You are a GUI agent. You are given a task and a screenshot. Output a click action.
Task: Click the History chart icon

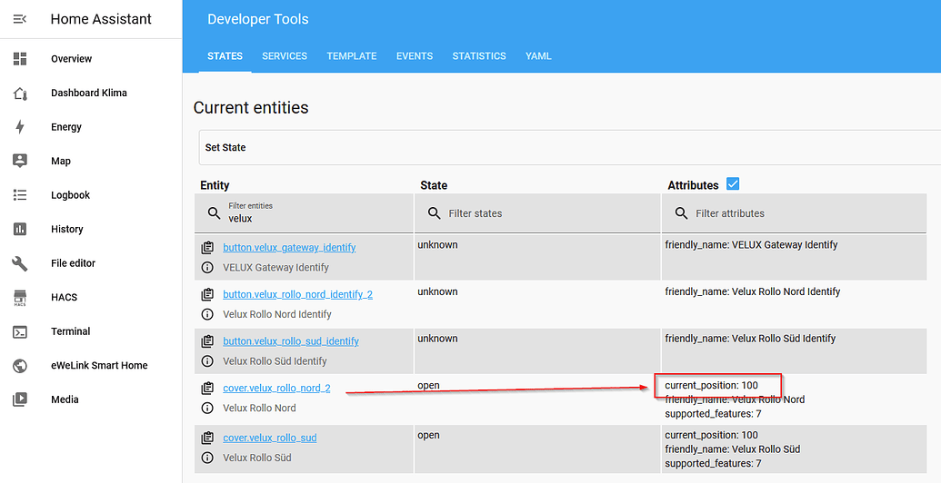click(x=20, y=229)
